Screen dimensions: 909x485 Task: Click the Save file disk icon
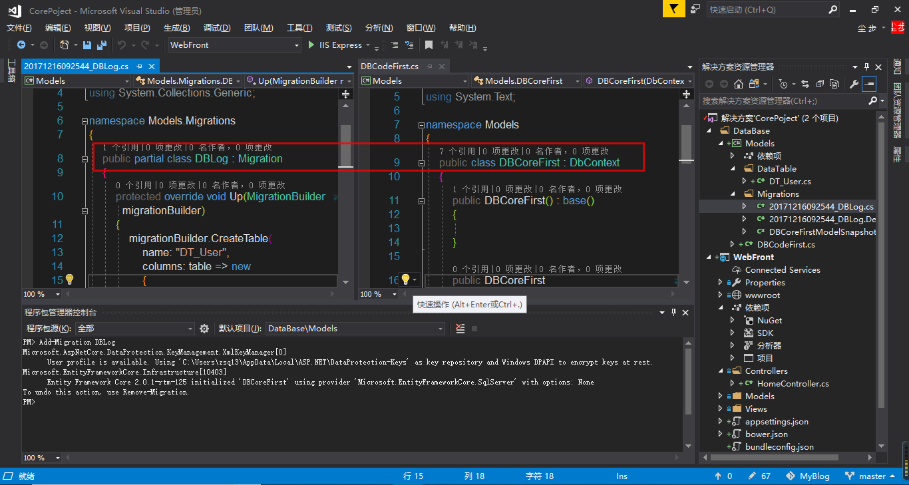pyautogui.click(x=87, y=45)
